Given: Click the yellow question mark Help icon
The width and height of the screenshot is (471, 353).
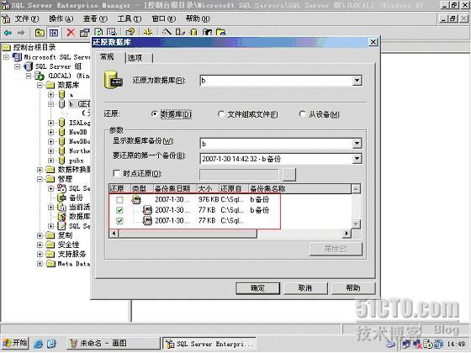Looking at the screenshot, I should point(130,32).
